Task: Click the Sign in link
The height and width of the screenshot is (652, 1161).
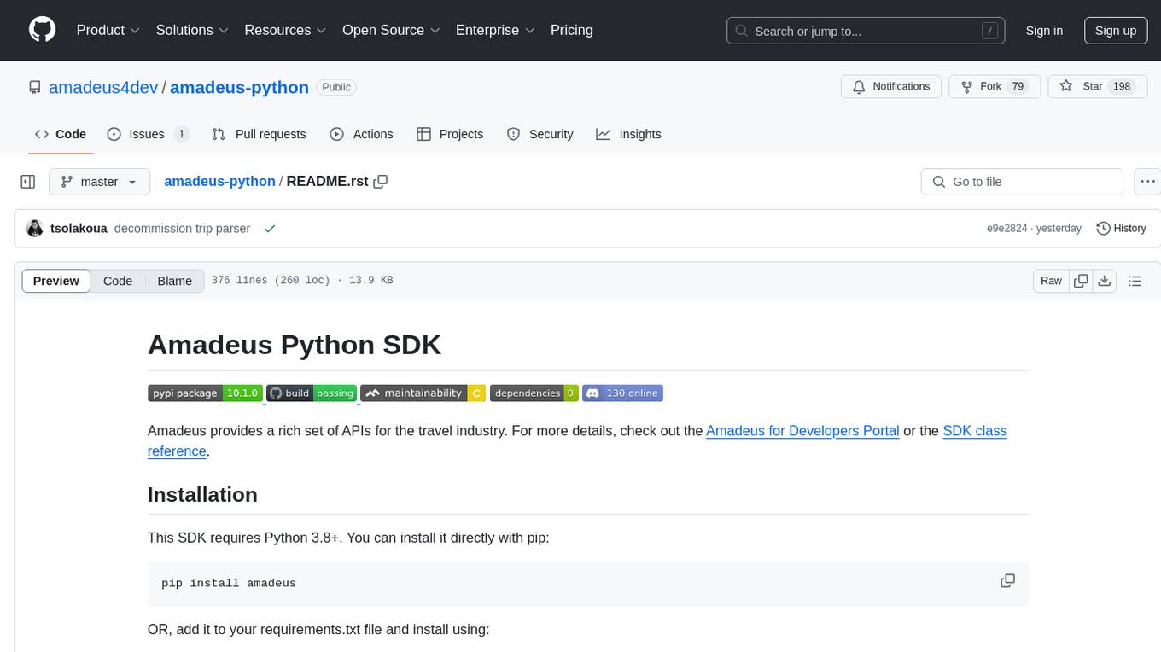Action: tap(1044, 31)
